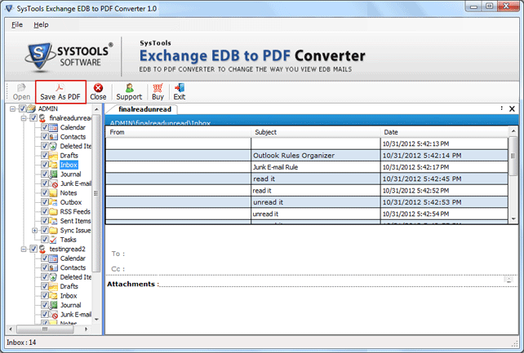Click the red Close toolbar icon
Screen dimensions: 524x353
[98, 88]
